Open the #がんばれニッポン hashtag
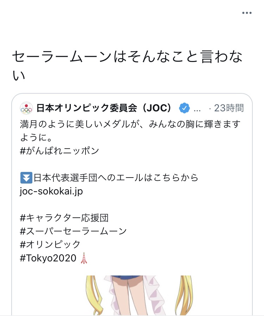Viewport: 264px width, 316px height. tap(59, 151)
